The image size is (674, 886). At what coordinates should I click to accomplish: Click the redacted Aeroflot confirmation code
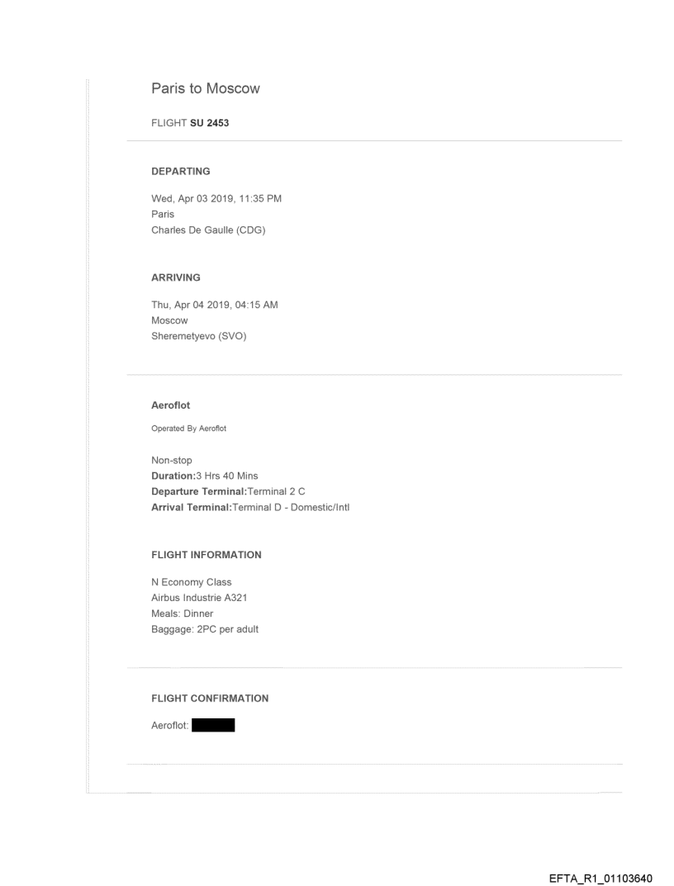pos(212,727)
